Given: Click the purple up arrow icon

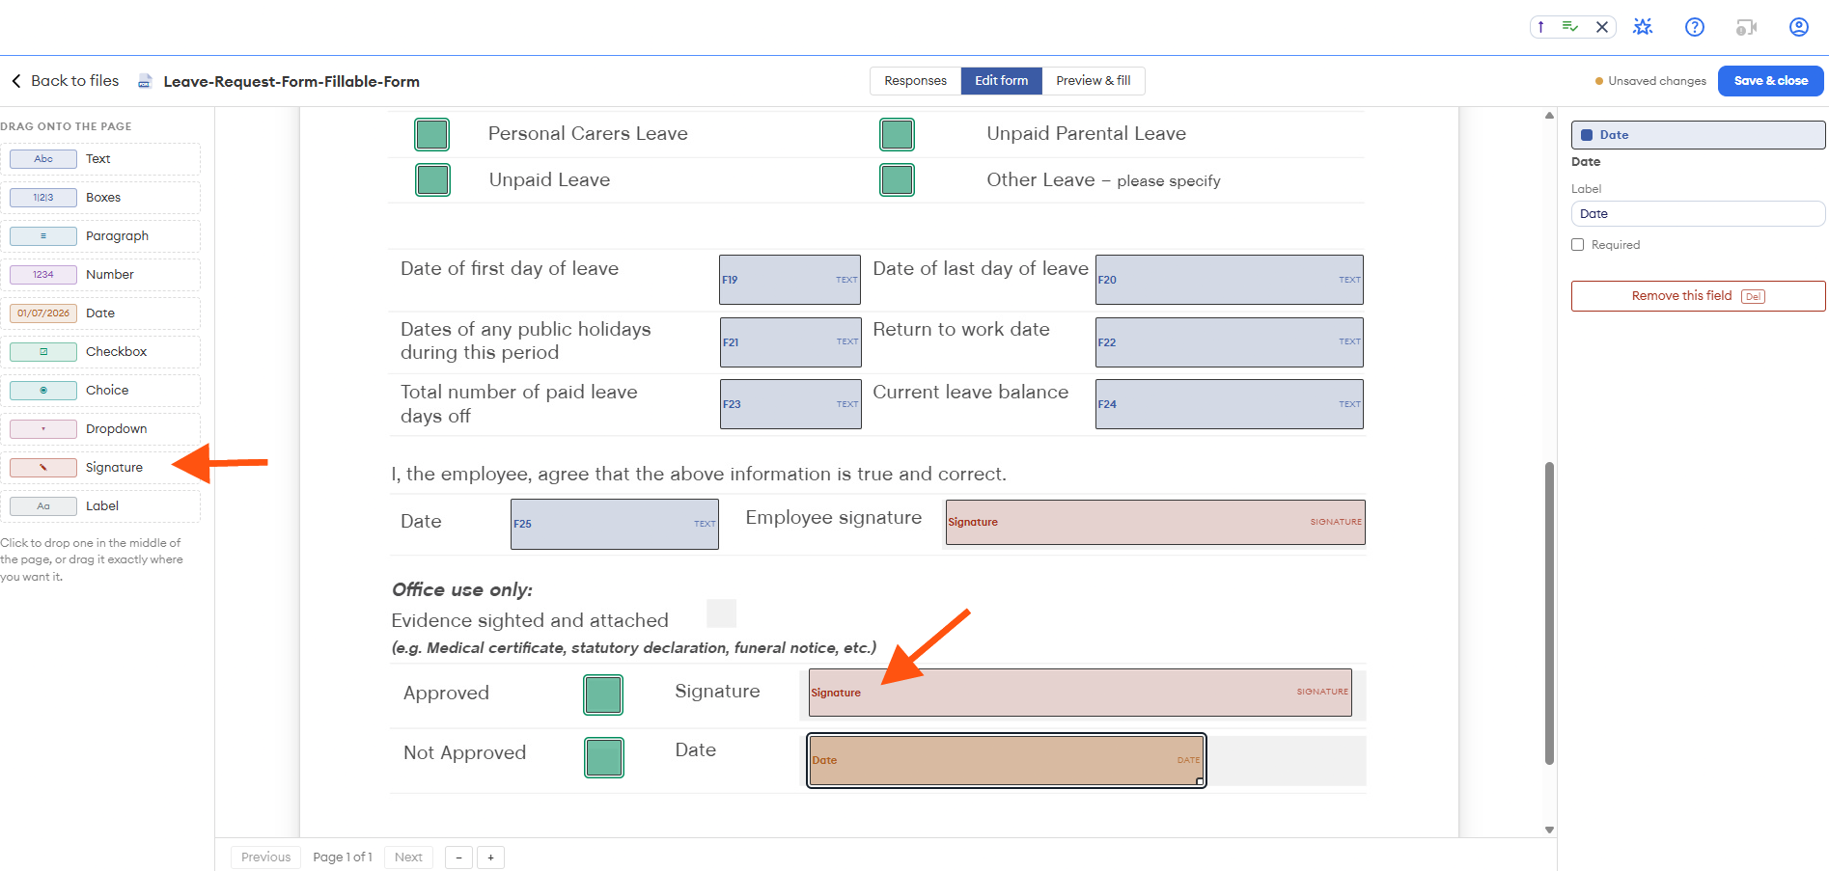Looking at the screenshot, I should (x=1541, y=27).
